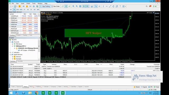Image resolution: width=169 pixels, height=95 pixels.
Task: Click the orange Market Watch toolbar icon
Action: coord(20,6)
